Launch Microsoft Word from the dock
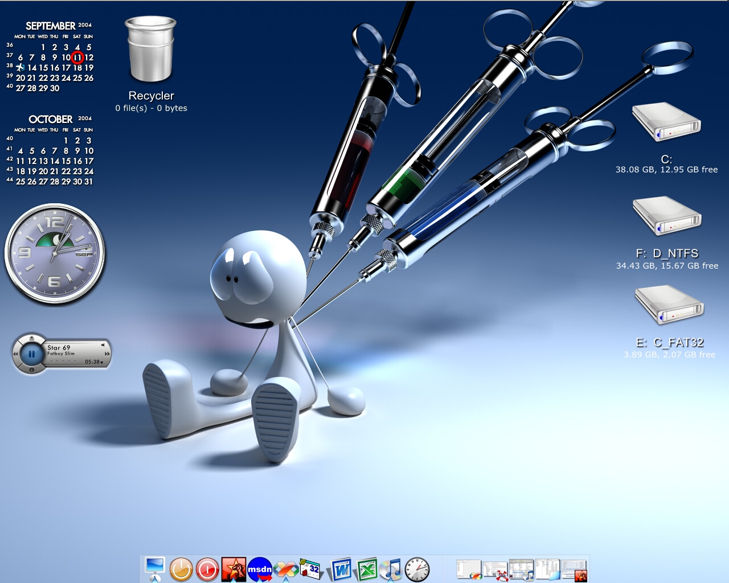The image size is (729, 583). (x=341, y=569)
